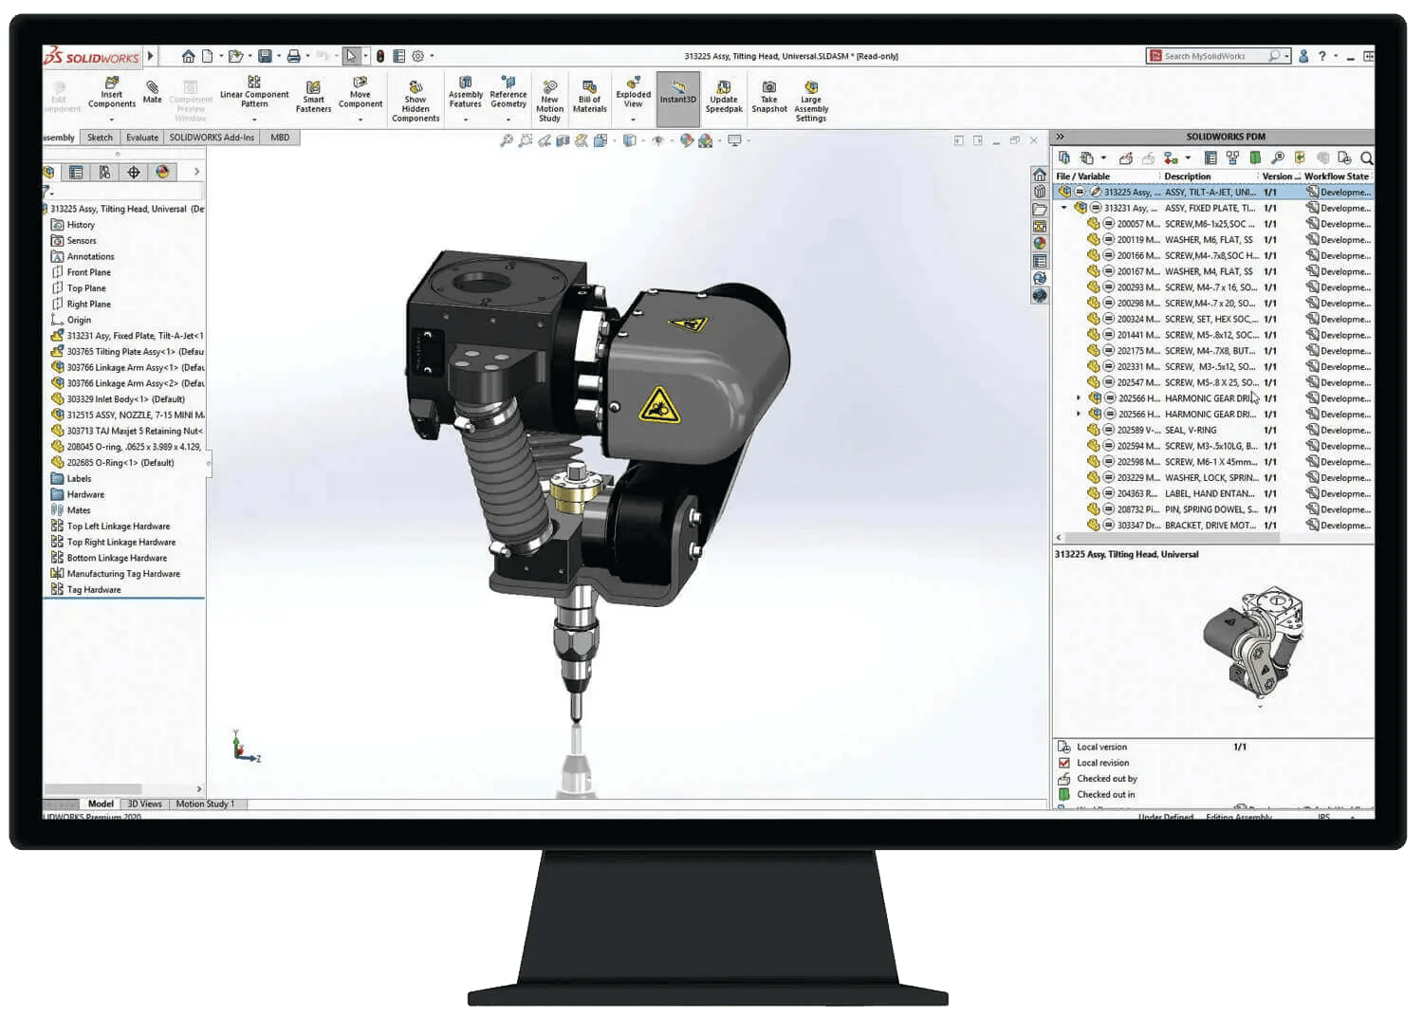
Task: Open Reference Geometry tool
Action: click(508, 92)
